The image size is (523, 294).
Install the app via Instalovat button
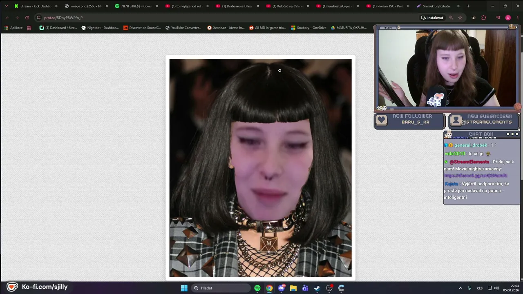pyautogui.click(x=432, y=18)
